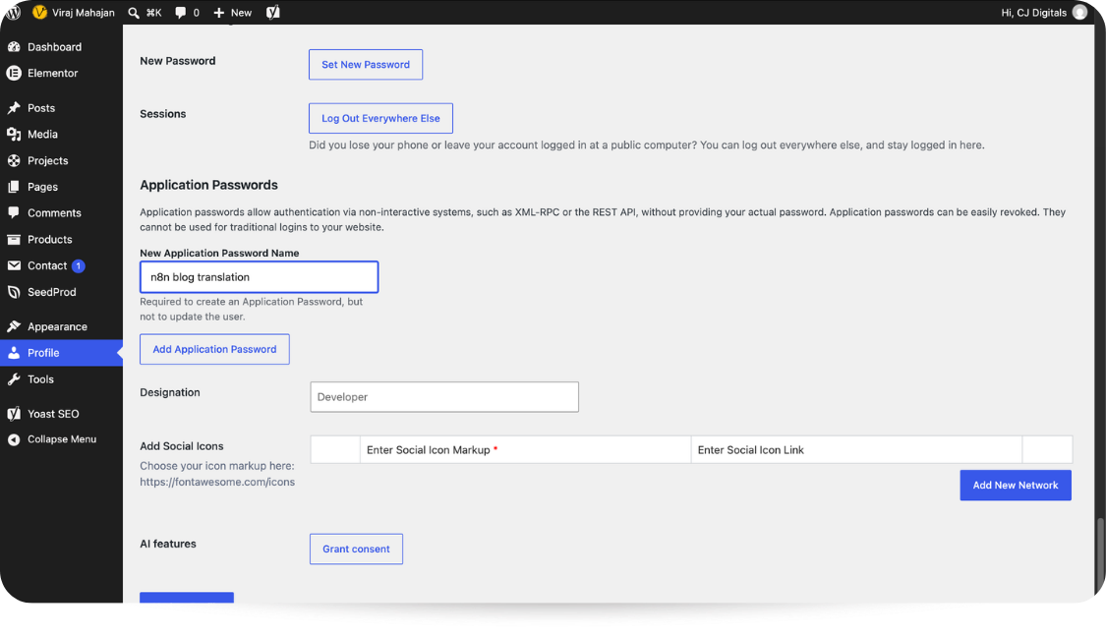Open Yoast SEO menu label

[54, 414]
